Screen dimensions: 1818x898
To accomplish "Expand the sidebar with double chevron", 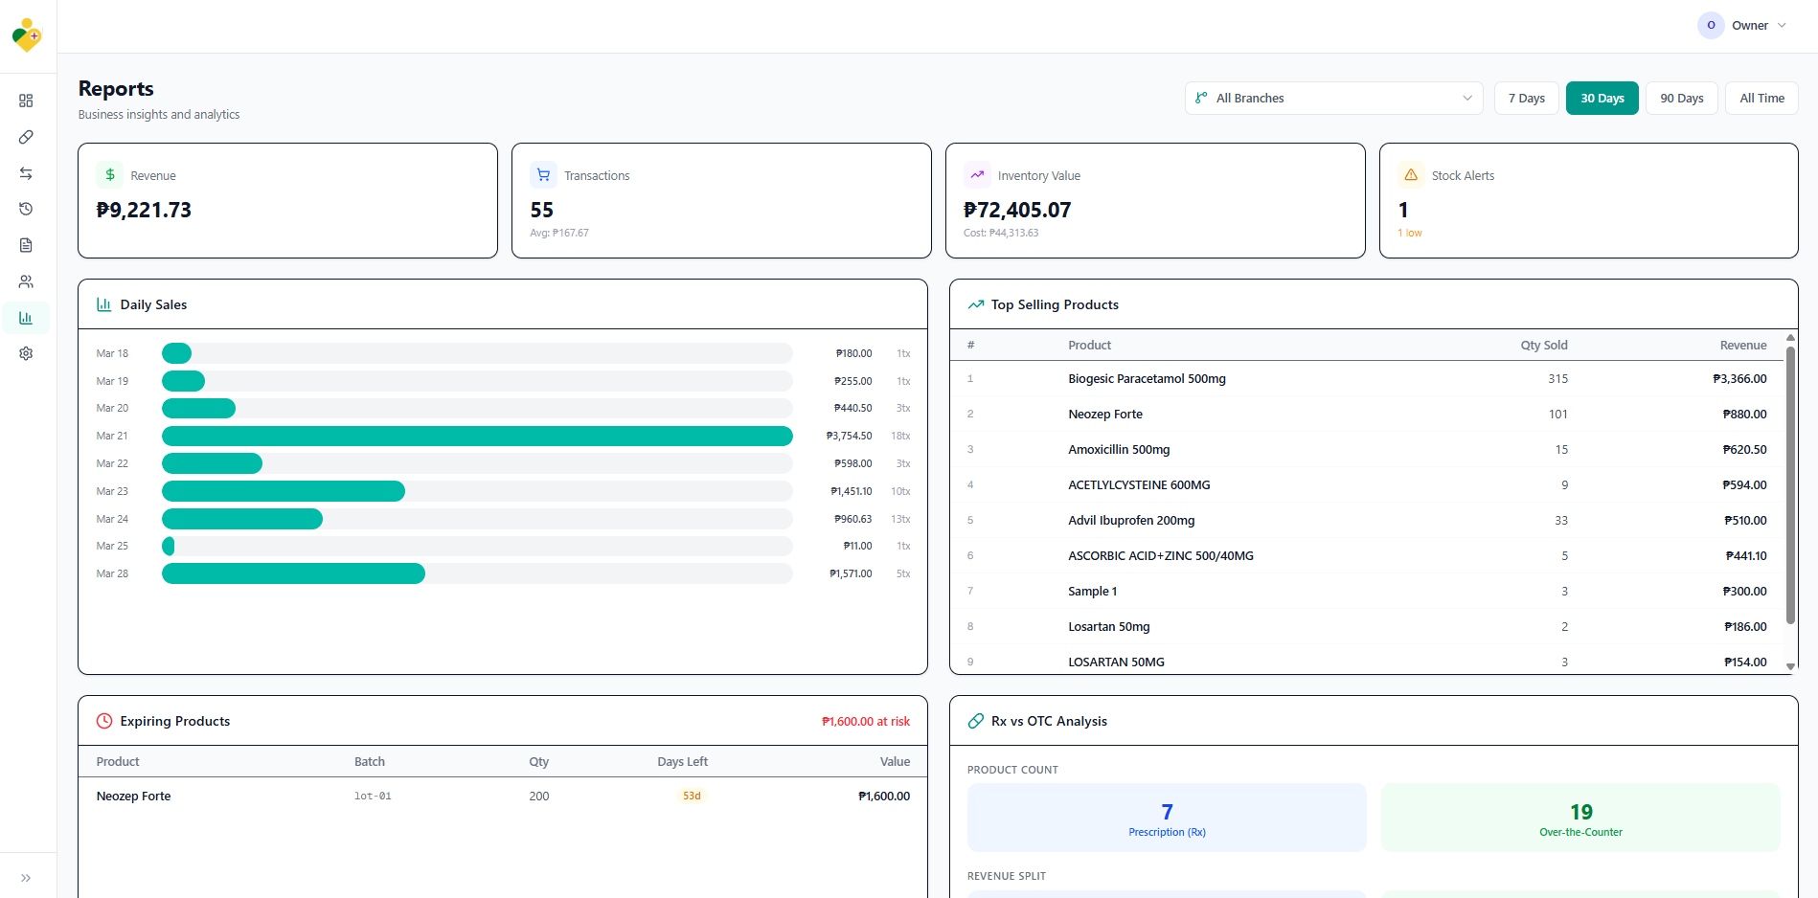I will 26,877.
